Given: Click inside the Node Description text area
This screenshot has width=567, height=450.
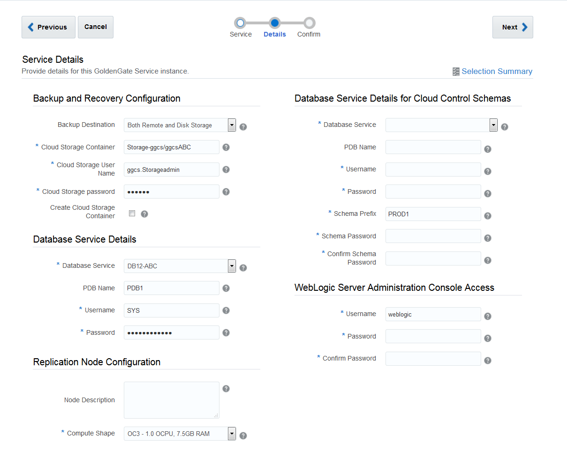Looking at the screenshot, I should click(171, 400).
